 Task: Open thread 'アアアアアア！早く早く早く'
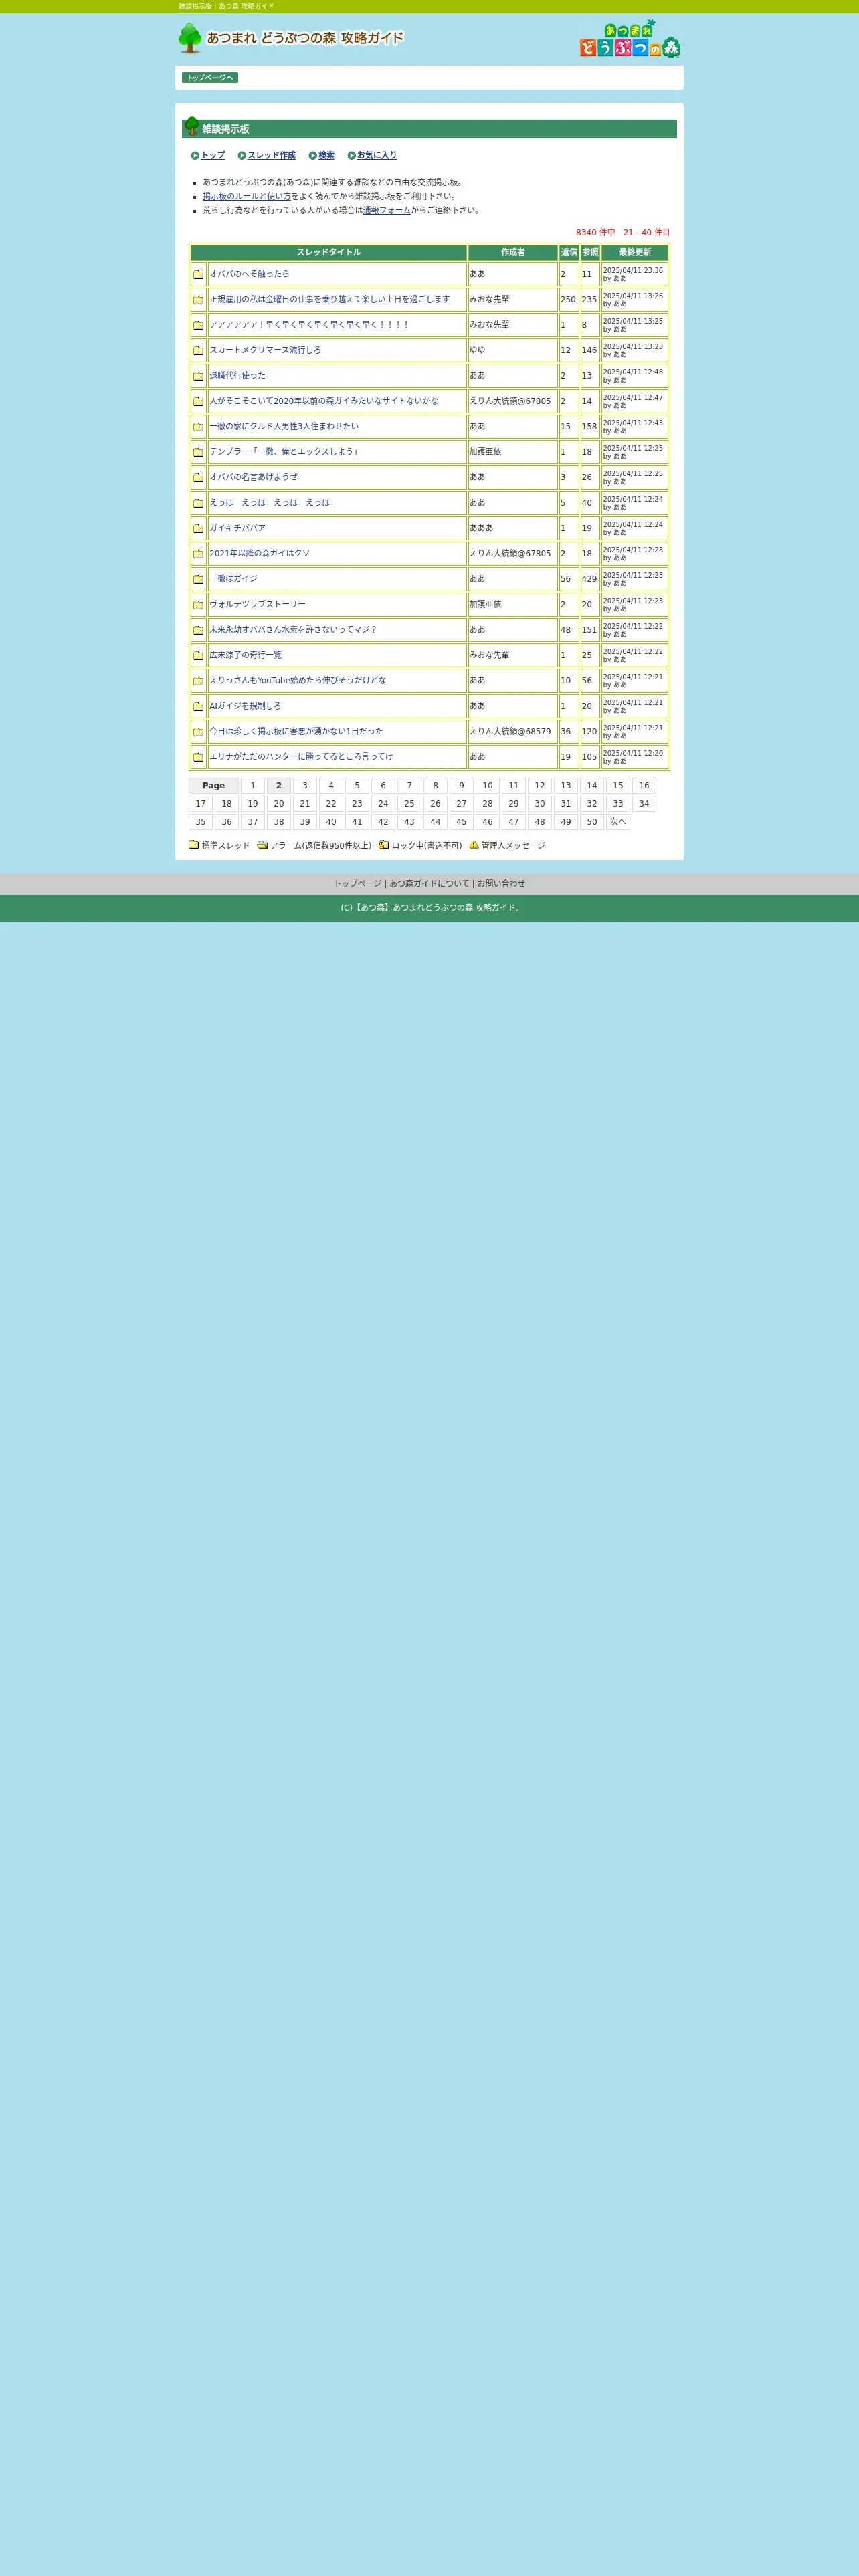click(x=309, y=325)
